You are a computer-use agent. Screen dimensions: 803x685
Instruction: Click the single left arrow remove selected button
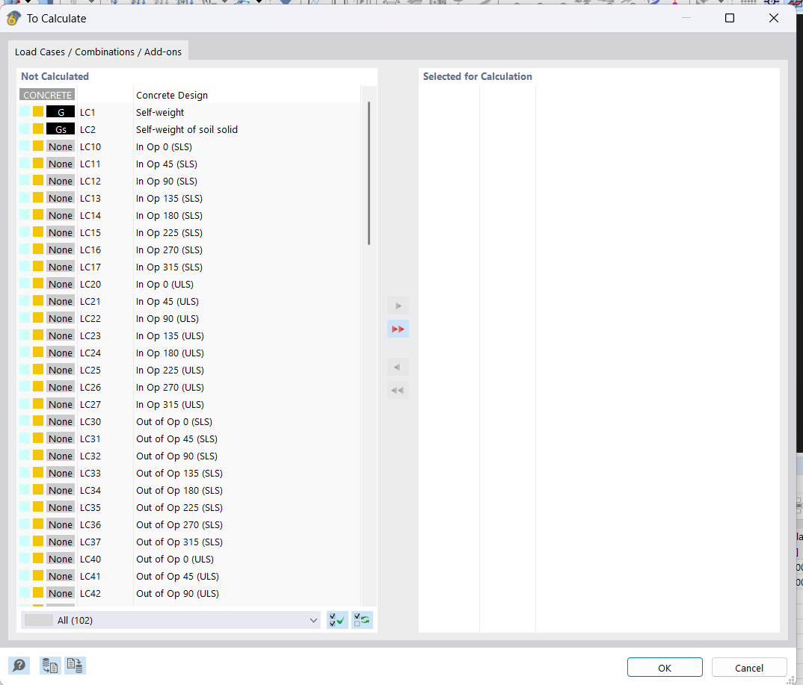tap(398, 368)
